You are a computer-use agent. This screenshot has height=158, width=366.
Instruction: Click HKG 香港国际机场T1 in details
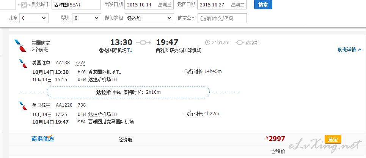tap(99, 72)
